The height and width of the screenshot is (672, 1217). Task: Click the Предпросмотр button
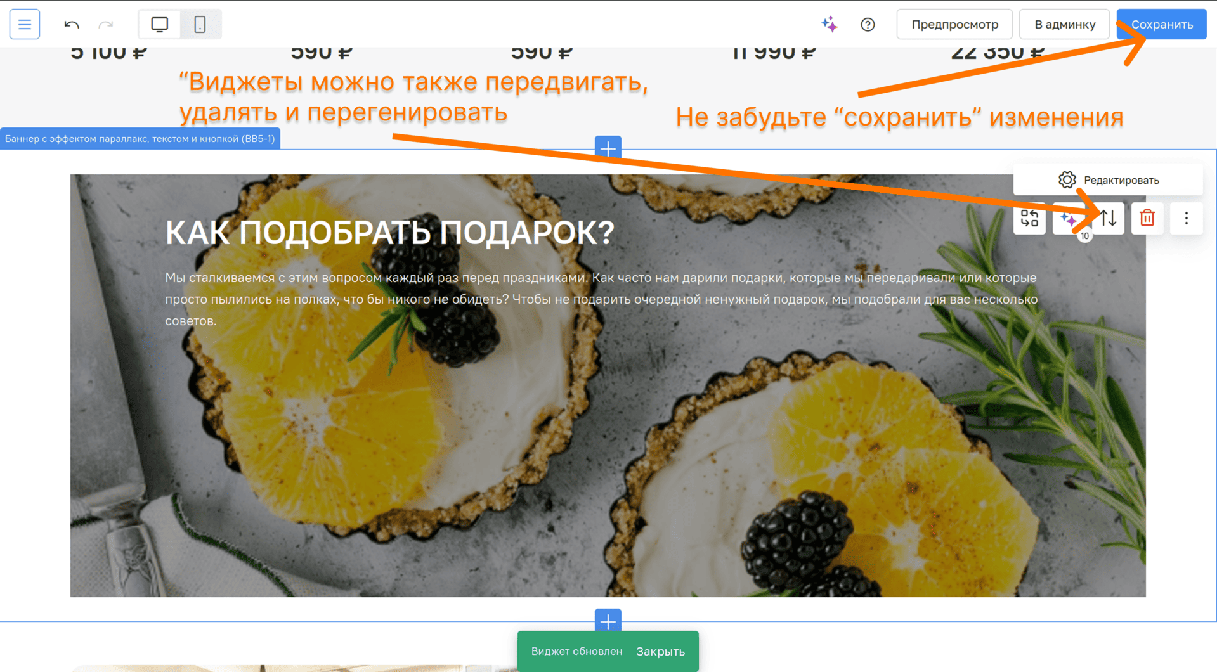(x=954, y=25)
